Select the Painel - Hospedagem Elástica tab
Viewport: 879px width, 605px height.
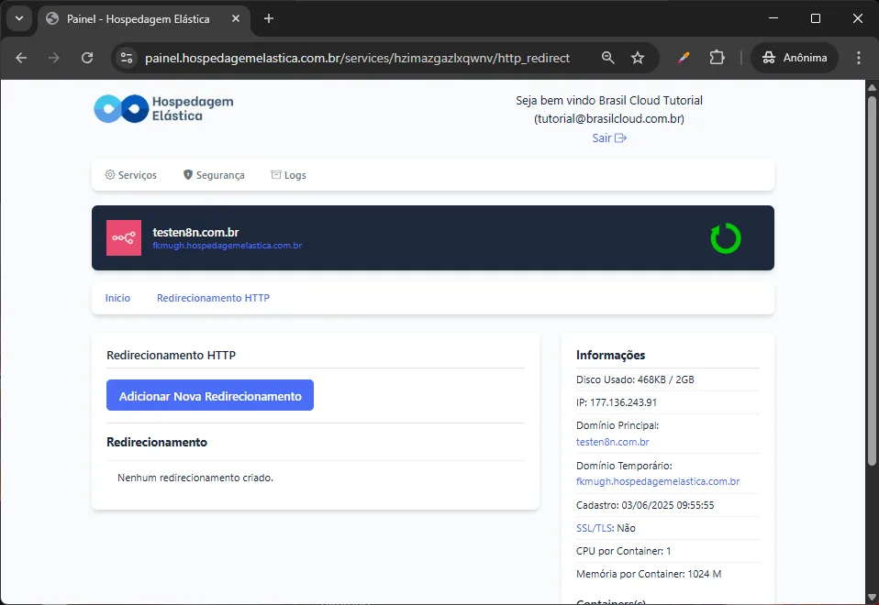138,19
